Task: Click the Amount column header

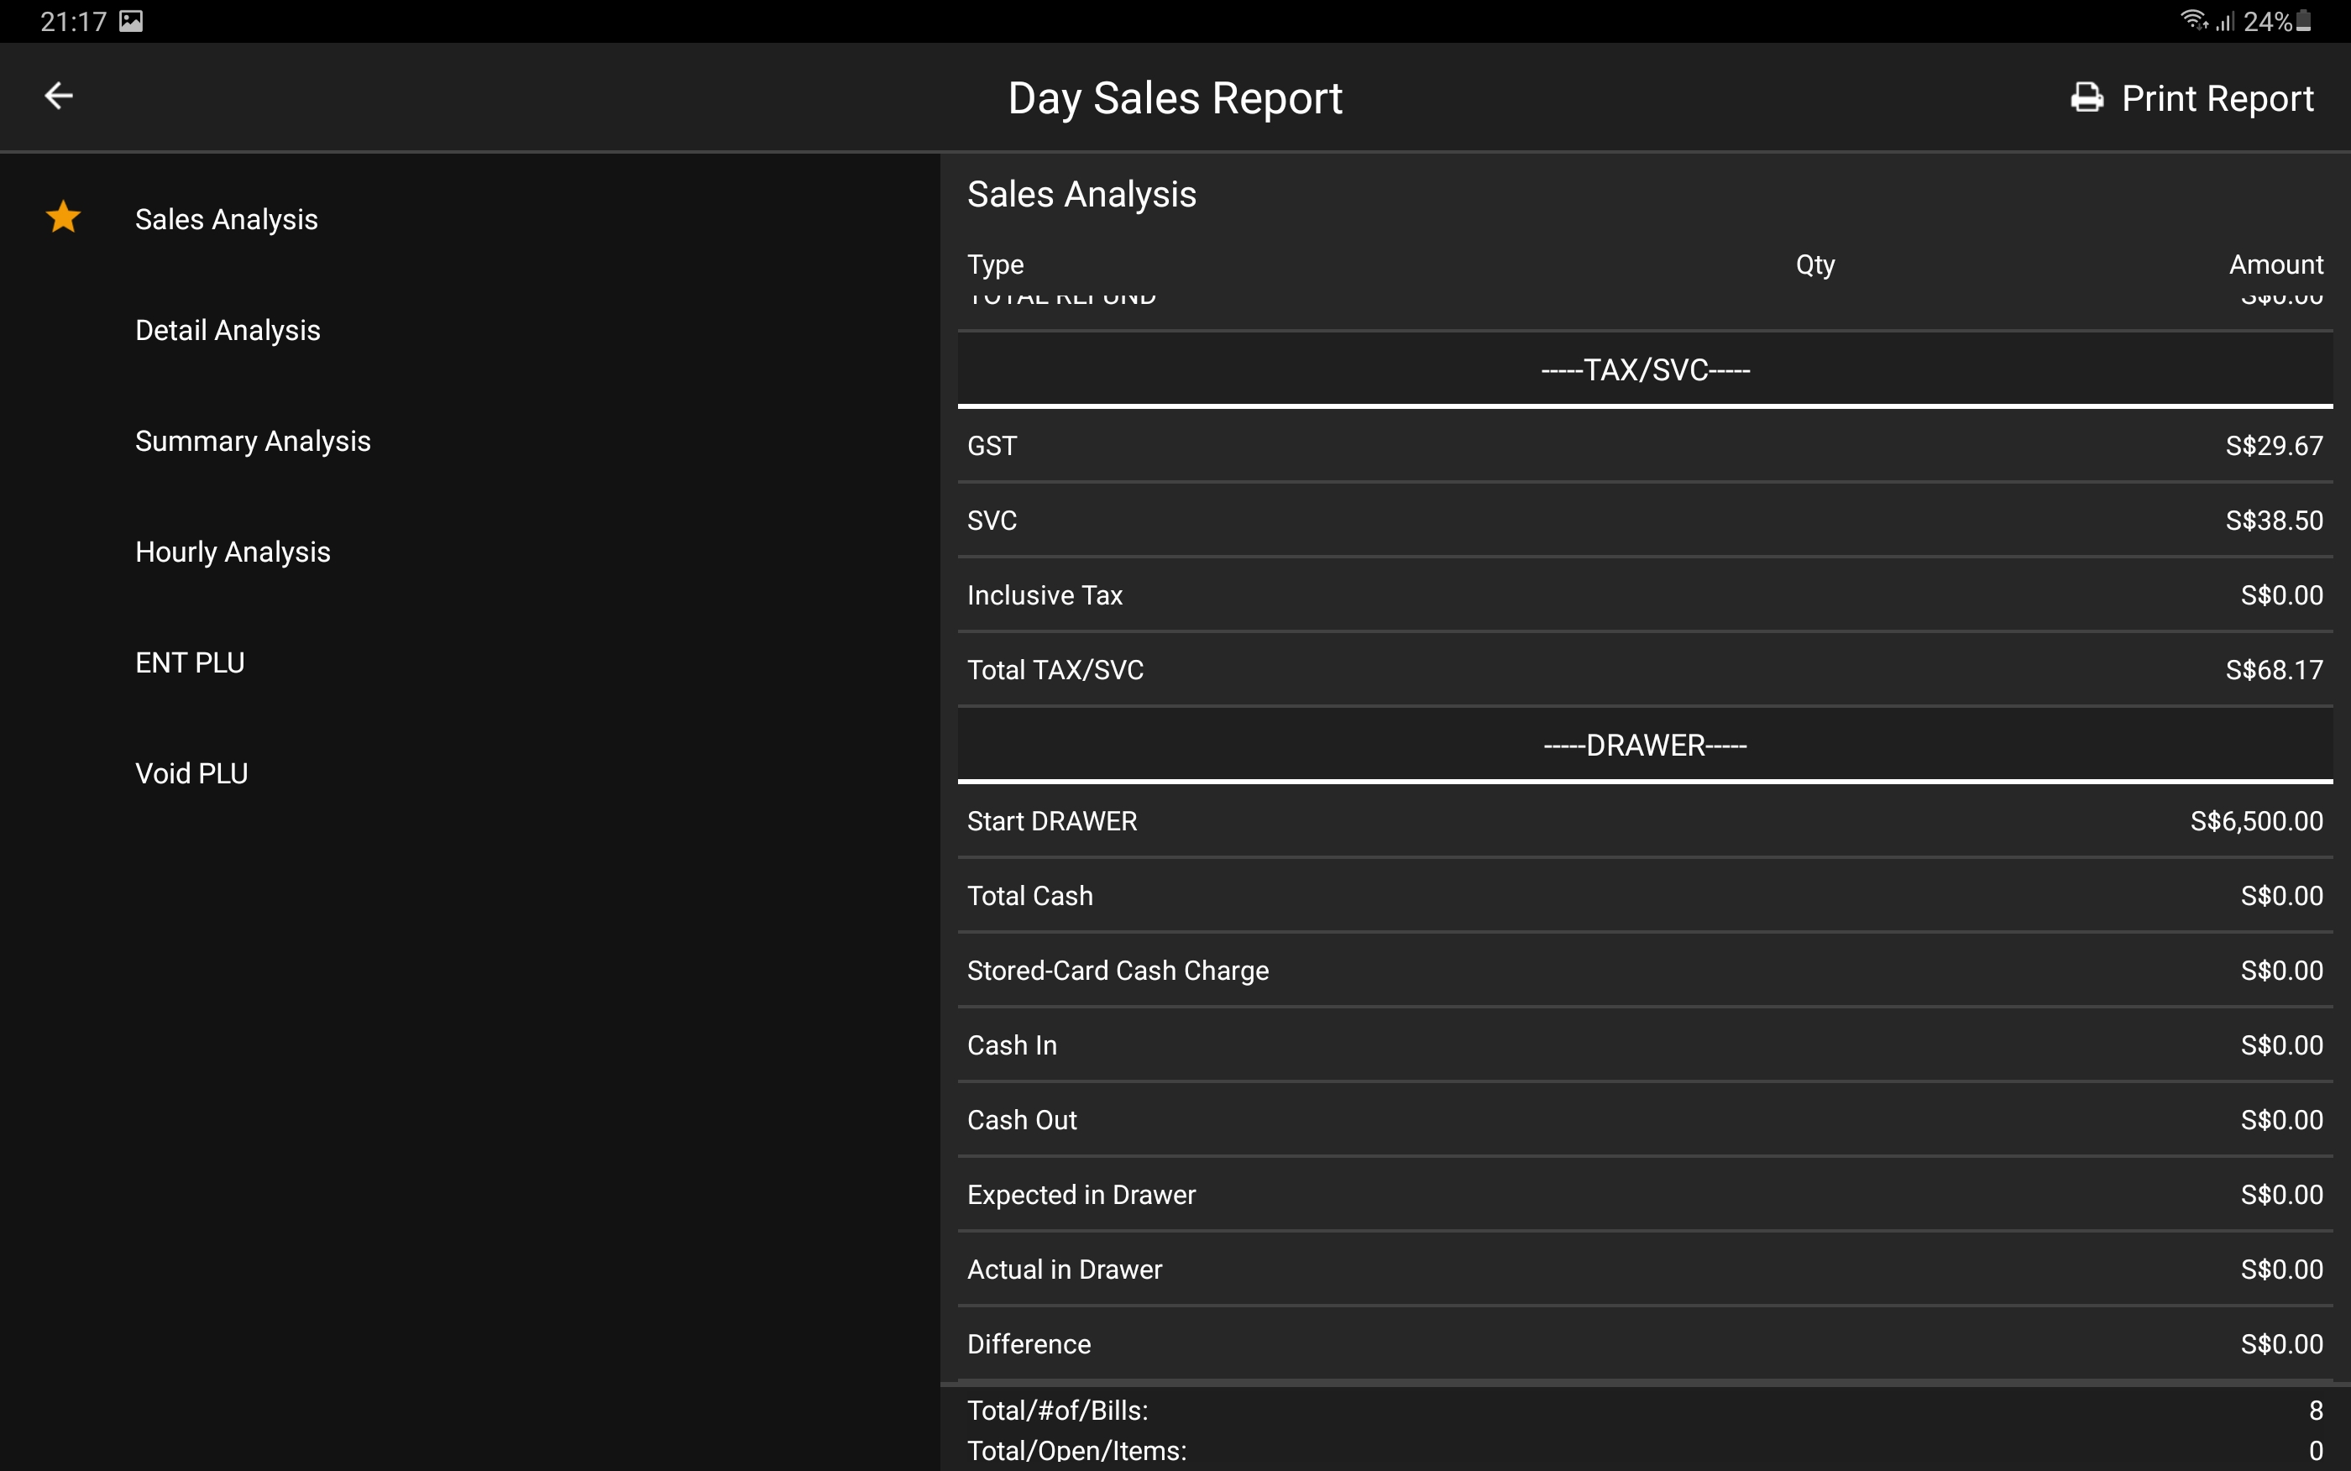Action: (2275, 264)
